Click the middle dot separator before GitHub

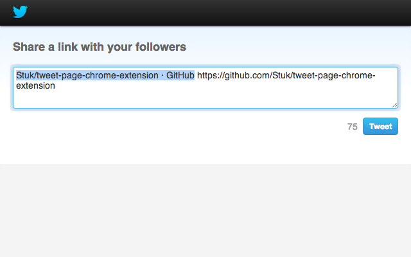coord(162,76)
